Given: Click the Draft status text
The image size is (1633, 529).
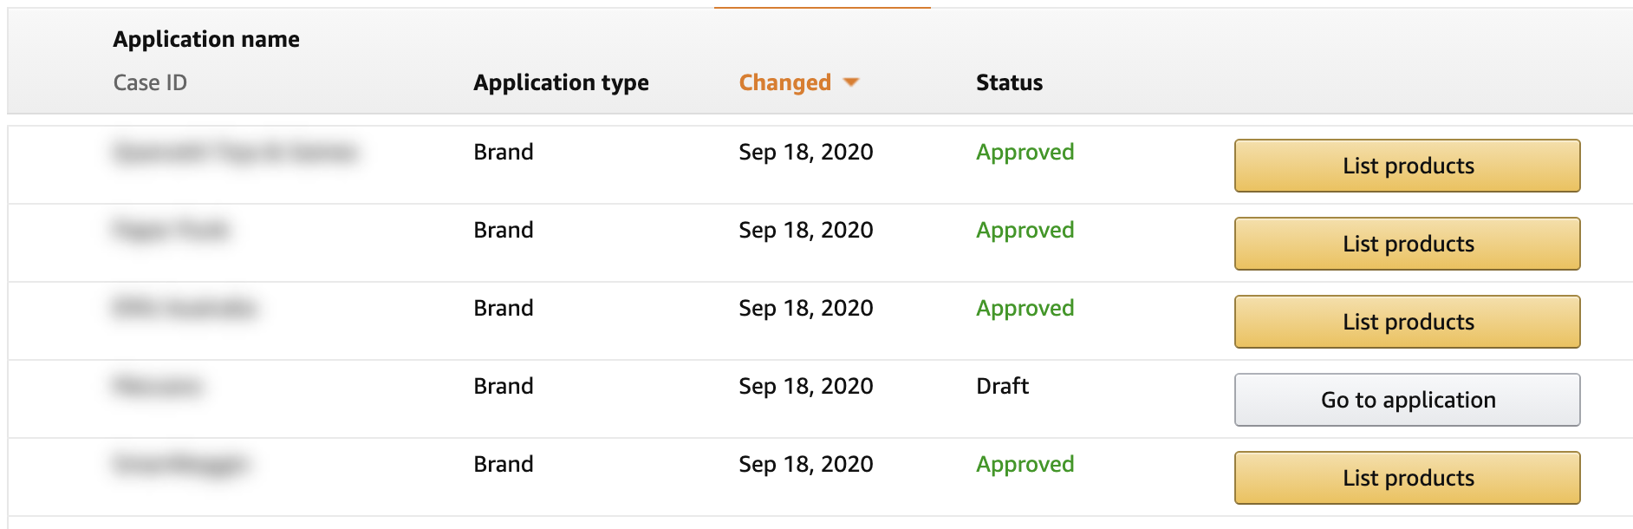Looking at the screenshot, I should point(1002,386).
